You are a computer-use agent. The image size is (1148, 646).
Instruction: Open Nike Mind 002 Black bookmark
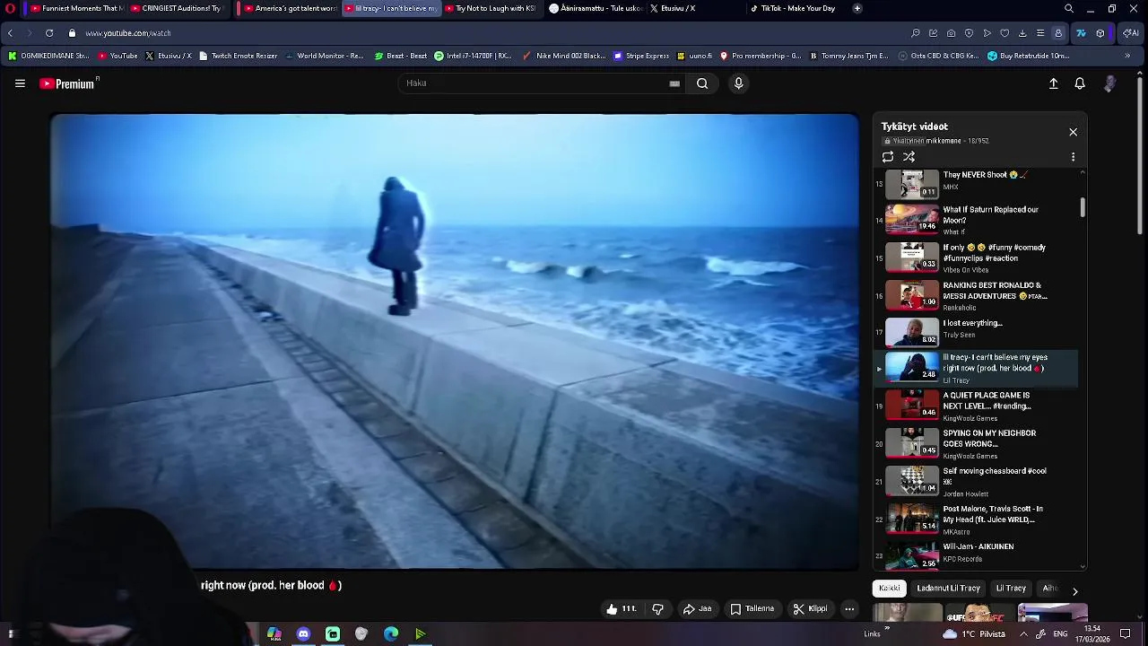pyautogui.click(x=564, y=56)
